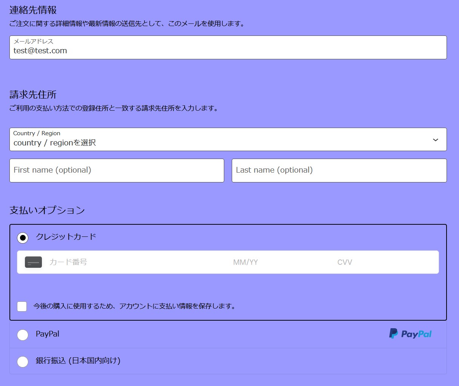Click the PayPal logo on the right
The width and height of the screenshot is (459, 386).
tap(410, 334)
